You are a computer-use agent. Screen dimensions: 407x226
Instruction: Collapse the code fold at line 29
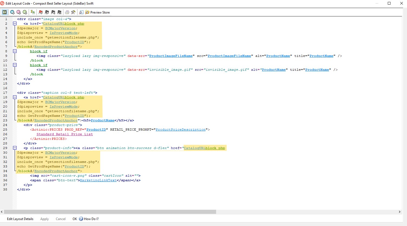point(15,148)
